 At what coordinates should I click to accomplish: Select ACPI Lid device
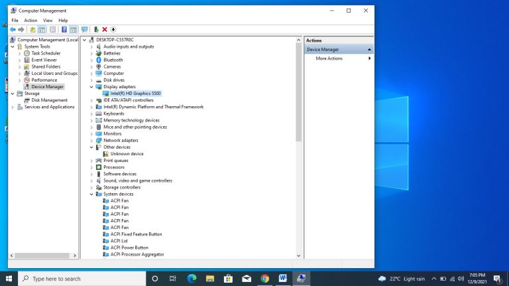click(119, 241)
